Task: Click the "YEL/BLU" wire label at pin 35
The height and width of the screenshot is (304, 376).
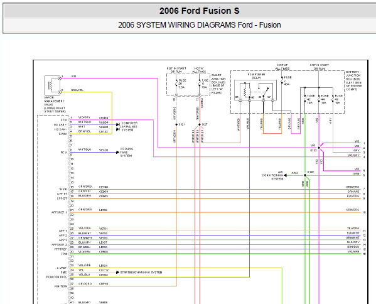Action: 84,274
